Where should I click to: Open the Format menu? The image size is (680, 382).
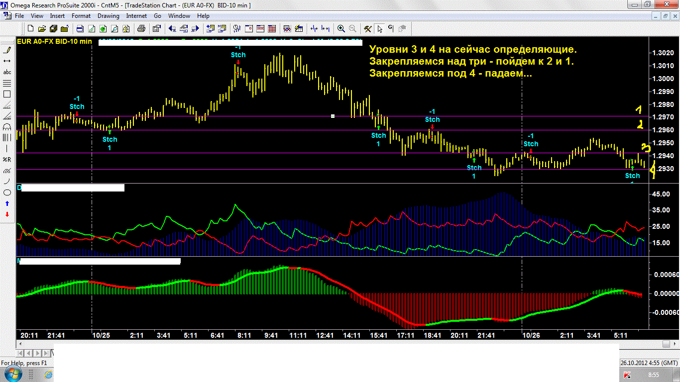pyautogui.click(x=81, y=16)
